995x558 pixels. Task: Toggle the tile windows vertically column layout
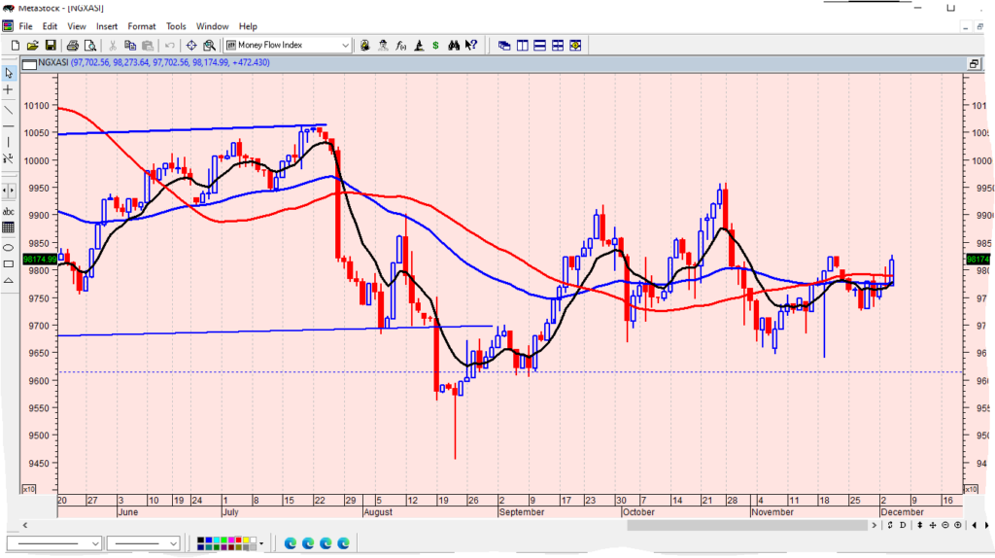click(522, 45)
